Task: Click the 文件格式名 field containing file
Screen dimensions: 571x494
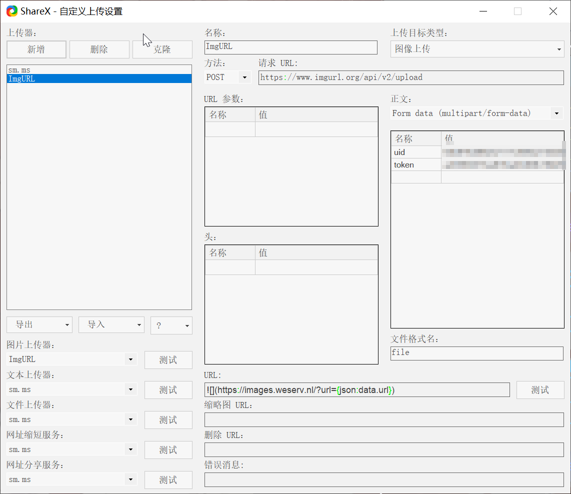Action: (x=477, y=353)
